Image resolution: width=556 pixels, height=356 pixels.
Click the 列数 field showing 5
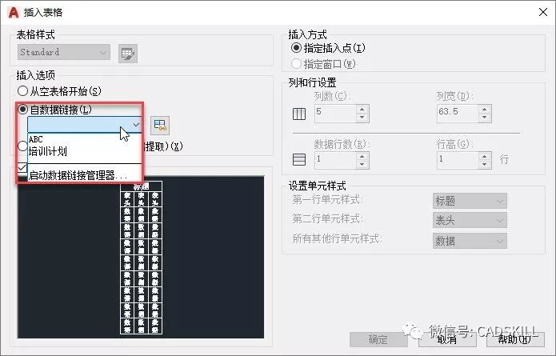pyautogui.click(x=335, y=114)
